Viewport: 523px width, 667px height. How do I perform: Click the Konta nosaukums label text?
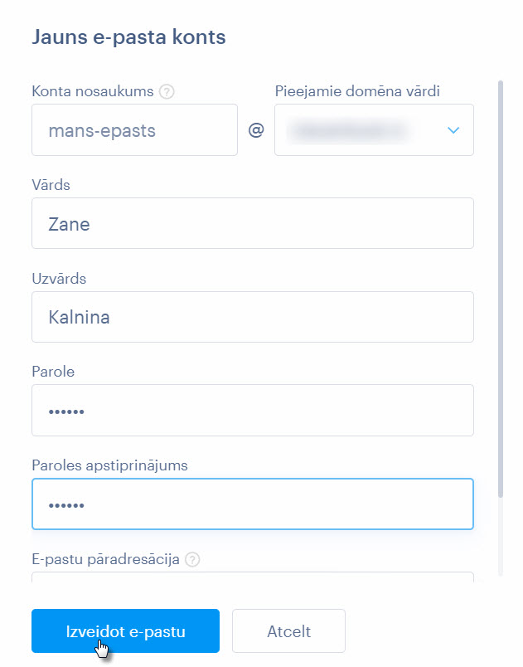pyautogui.click(x=93, y=91)
